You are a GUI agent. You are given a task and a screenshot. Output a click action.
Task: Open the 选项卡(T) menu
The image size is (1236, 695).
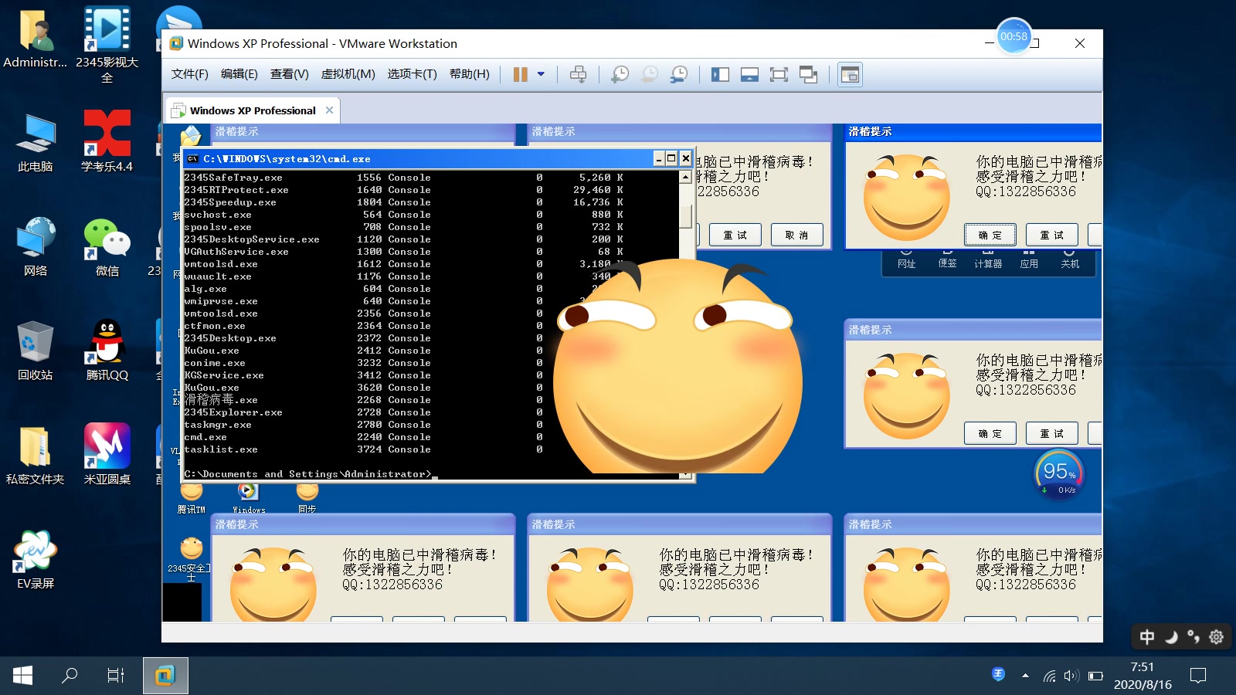point(413,74)
